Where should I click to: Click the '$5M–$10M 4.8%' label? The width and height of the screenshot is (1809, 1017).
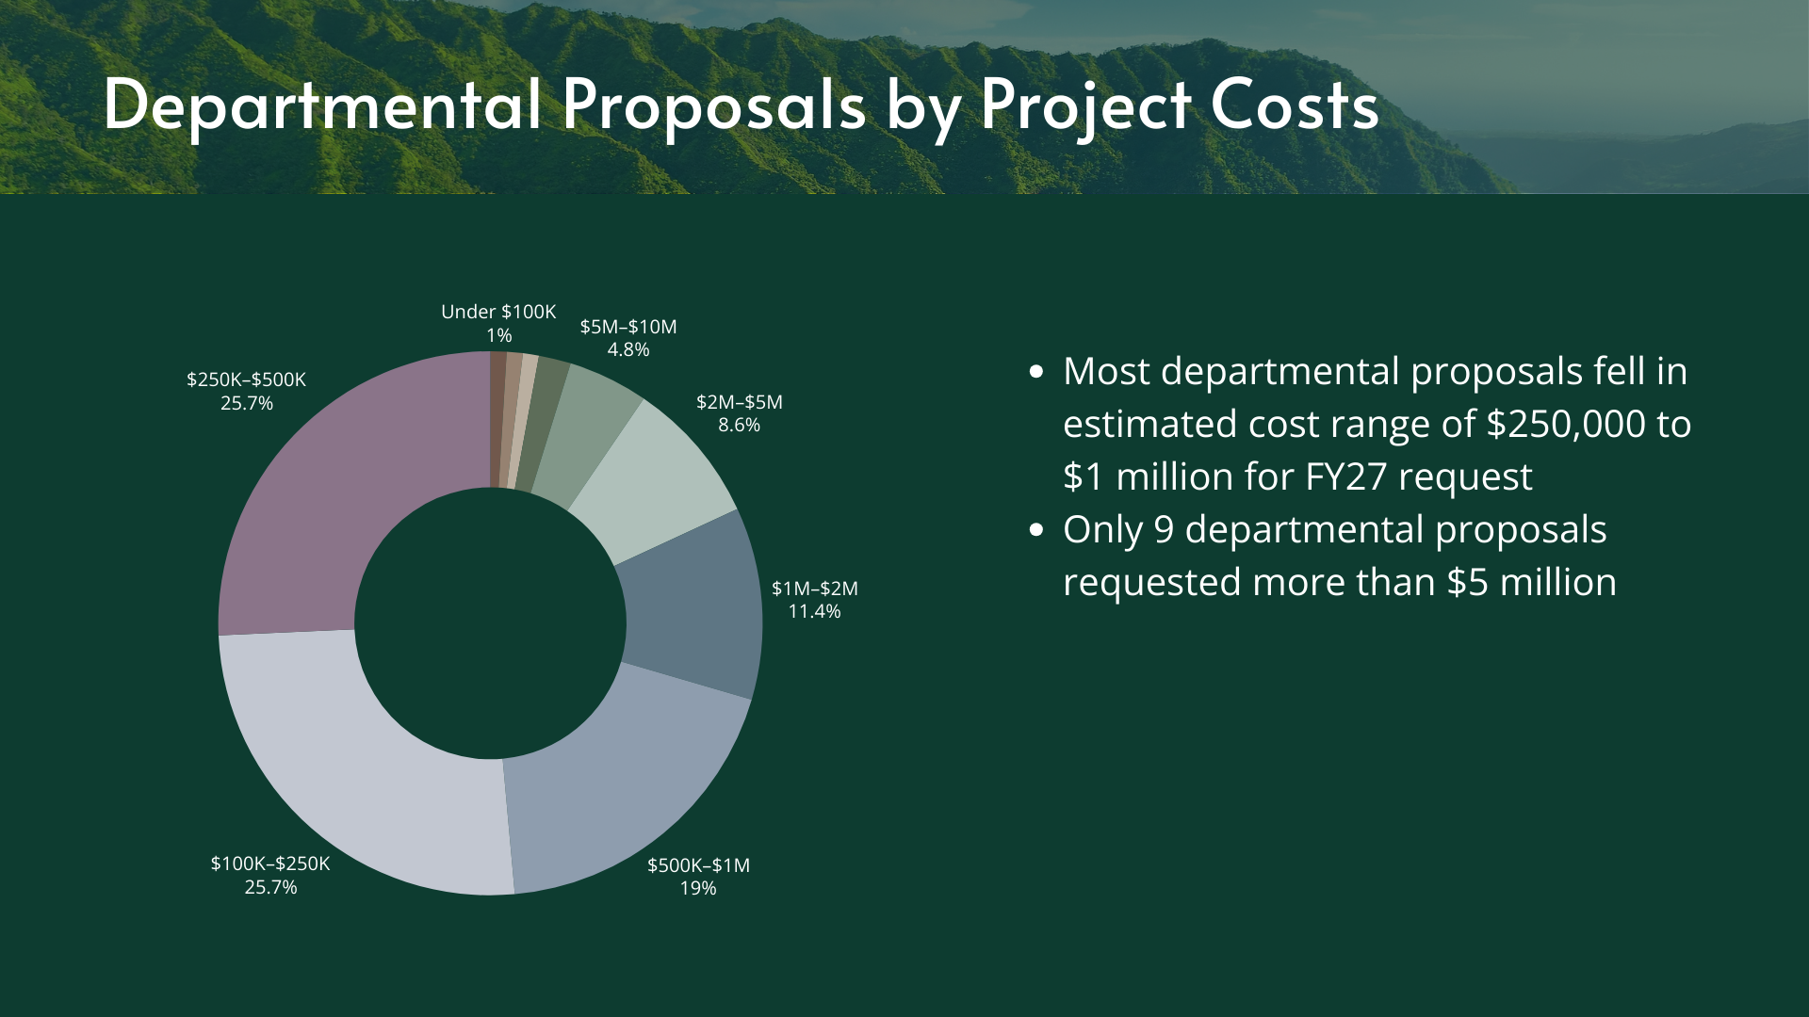click(x=627, y=337)
